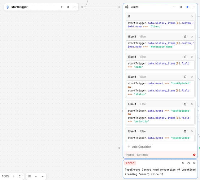Screen dimensions: 200x180
Task: Go to next node with the down chevron
Action: [x=43, y=176]
